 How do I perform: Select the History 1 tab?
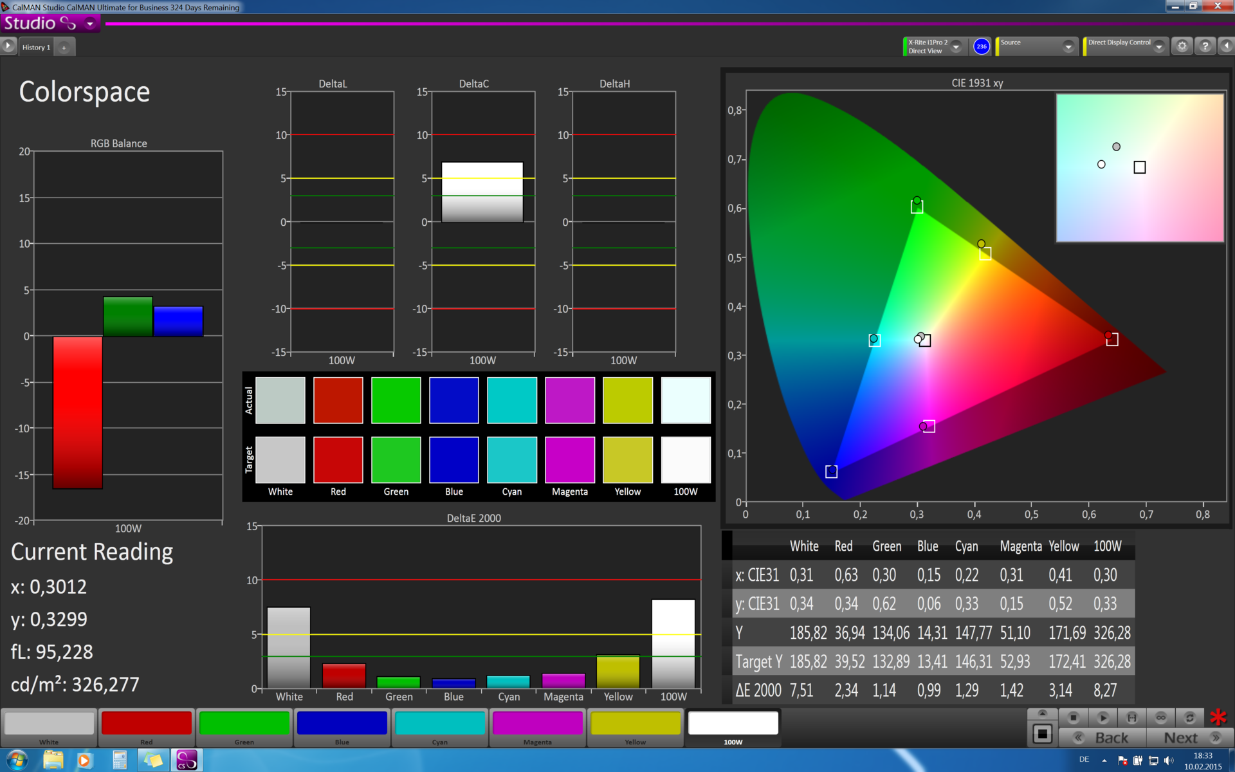[x=36, y=47]
